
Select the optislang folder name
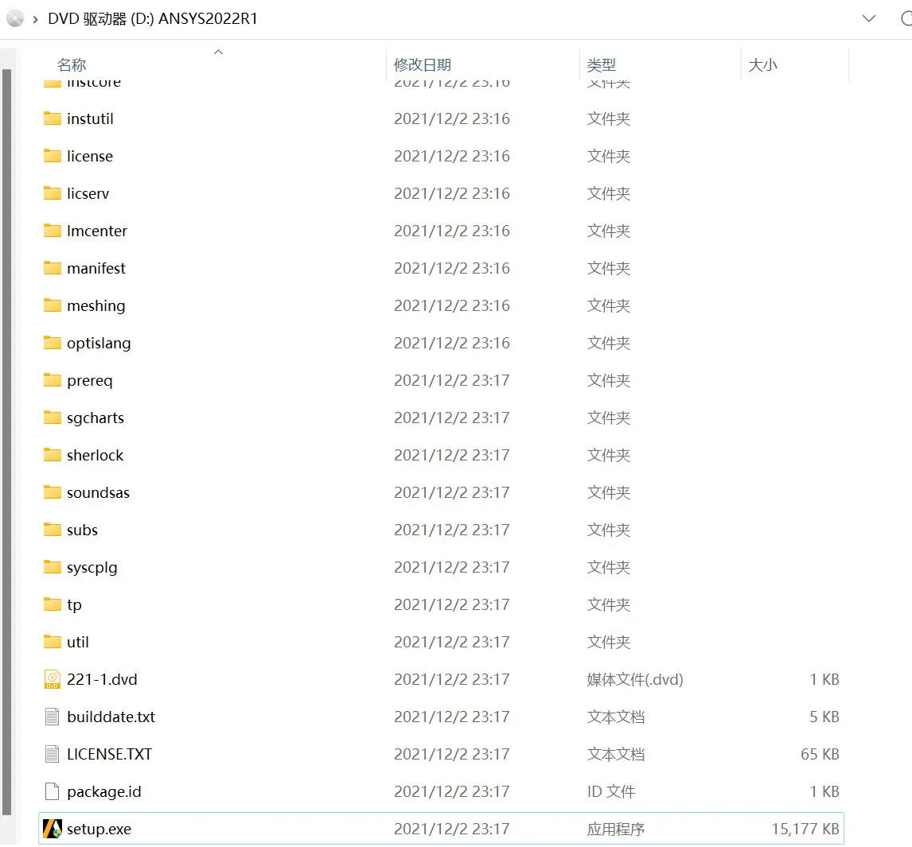99,343
